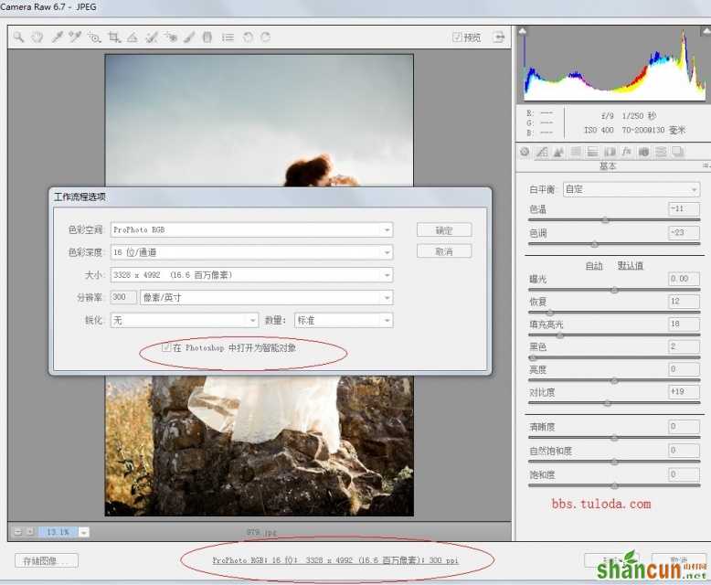Toggle full screen mode icon
This screenshot has height=585, width=711.
pos(499,37)
